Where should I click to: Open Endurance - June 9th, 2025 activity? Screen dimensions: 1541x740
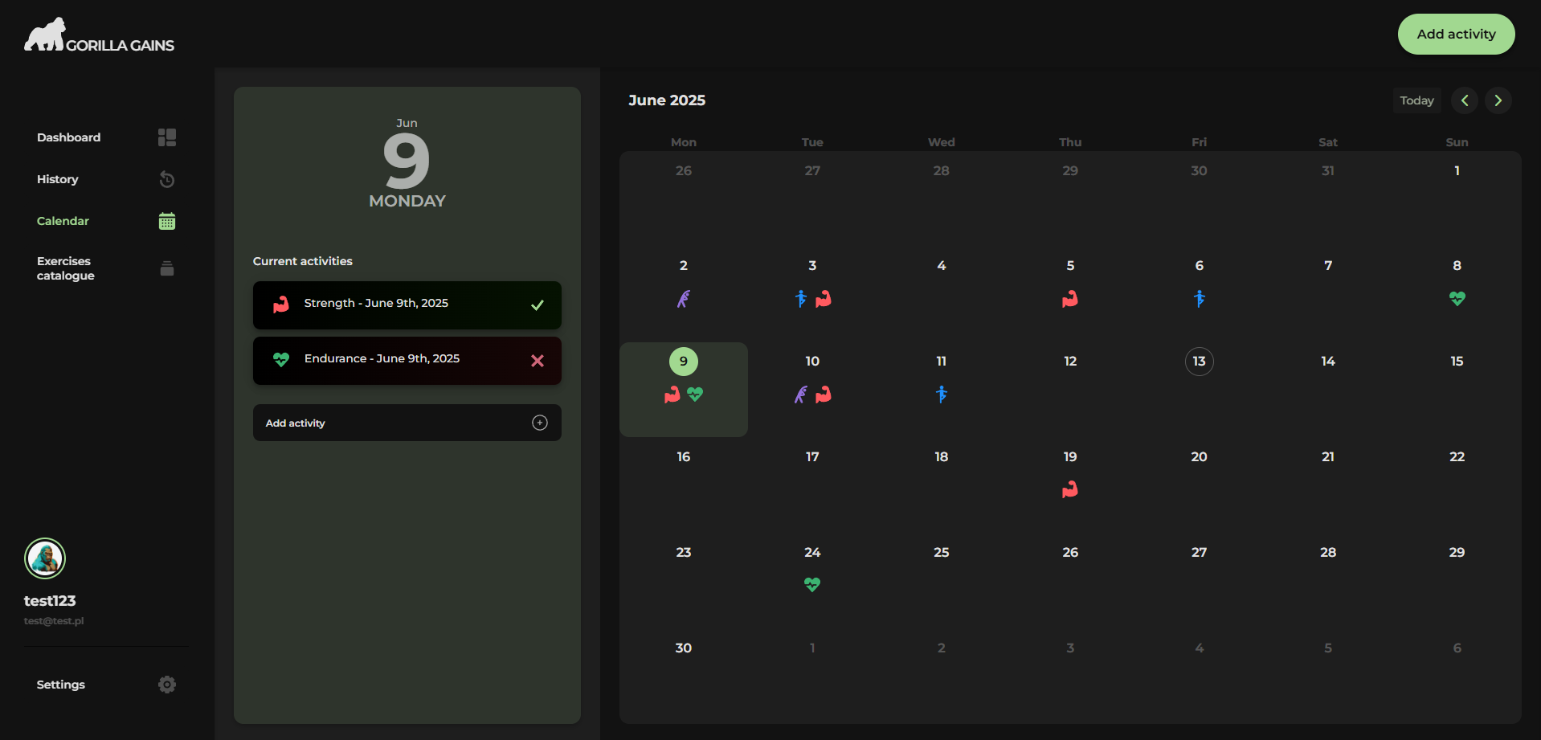click(x=407, y=361)
